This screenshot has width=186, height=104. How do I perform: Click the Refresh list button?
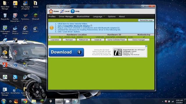pos(83,40)
